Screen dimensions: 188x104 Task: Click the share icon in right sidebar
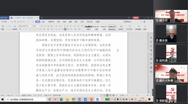tap(151, 72)
